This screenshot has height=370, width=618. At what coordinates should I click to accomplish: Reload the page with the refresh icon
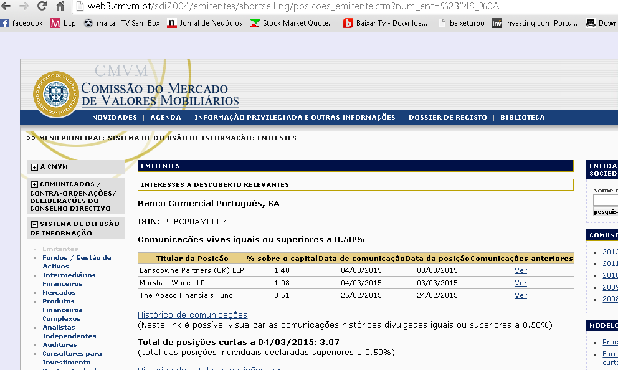pos(42,6)
